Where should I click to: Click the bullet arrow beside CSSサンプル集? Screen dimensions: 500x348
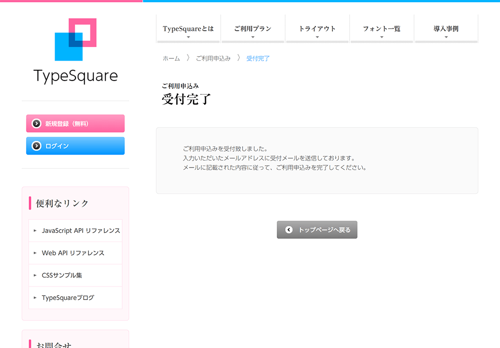point(35,275)
